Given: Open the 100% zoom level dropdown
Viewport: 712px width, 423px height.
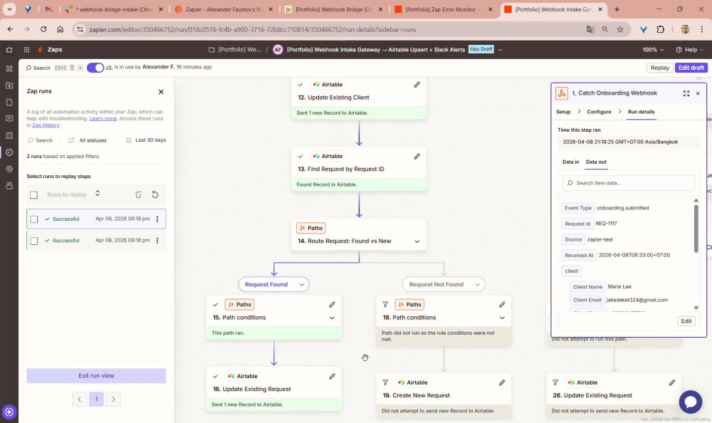Looking at the screenshot, I should click(x=653, y=50).
